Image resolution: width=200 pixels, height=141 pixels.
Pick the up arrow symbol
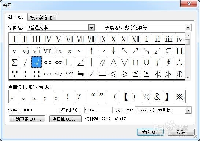[92, 51]
